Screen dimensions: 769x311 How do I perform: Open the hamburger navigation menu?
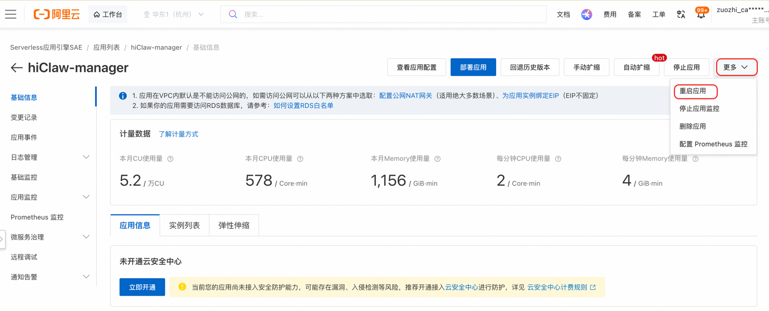[x=11, y=14]
